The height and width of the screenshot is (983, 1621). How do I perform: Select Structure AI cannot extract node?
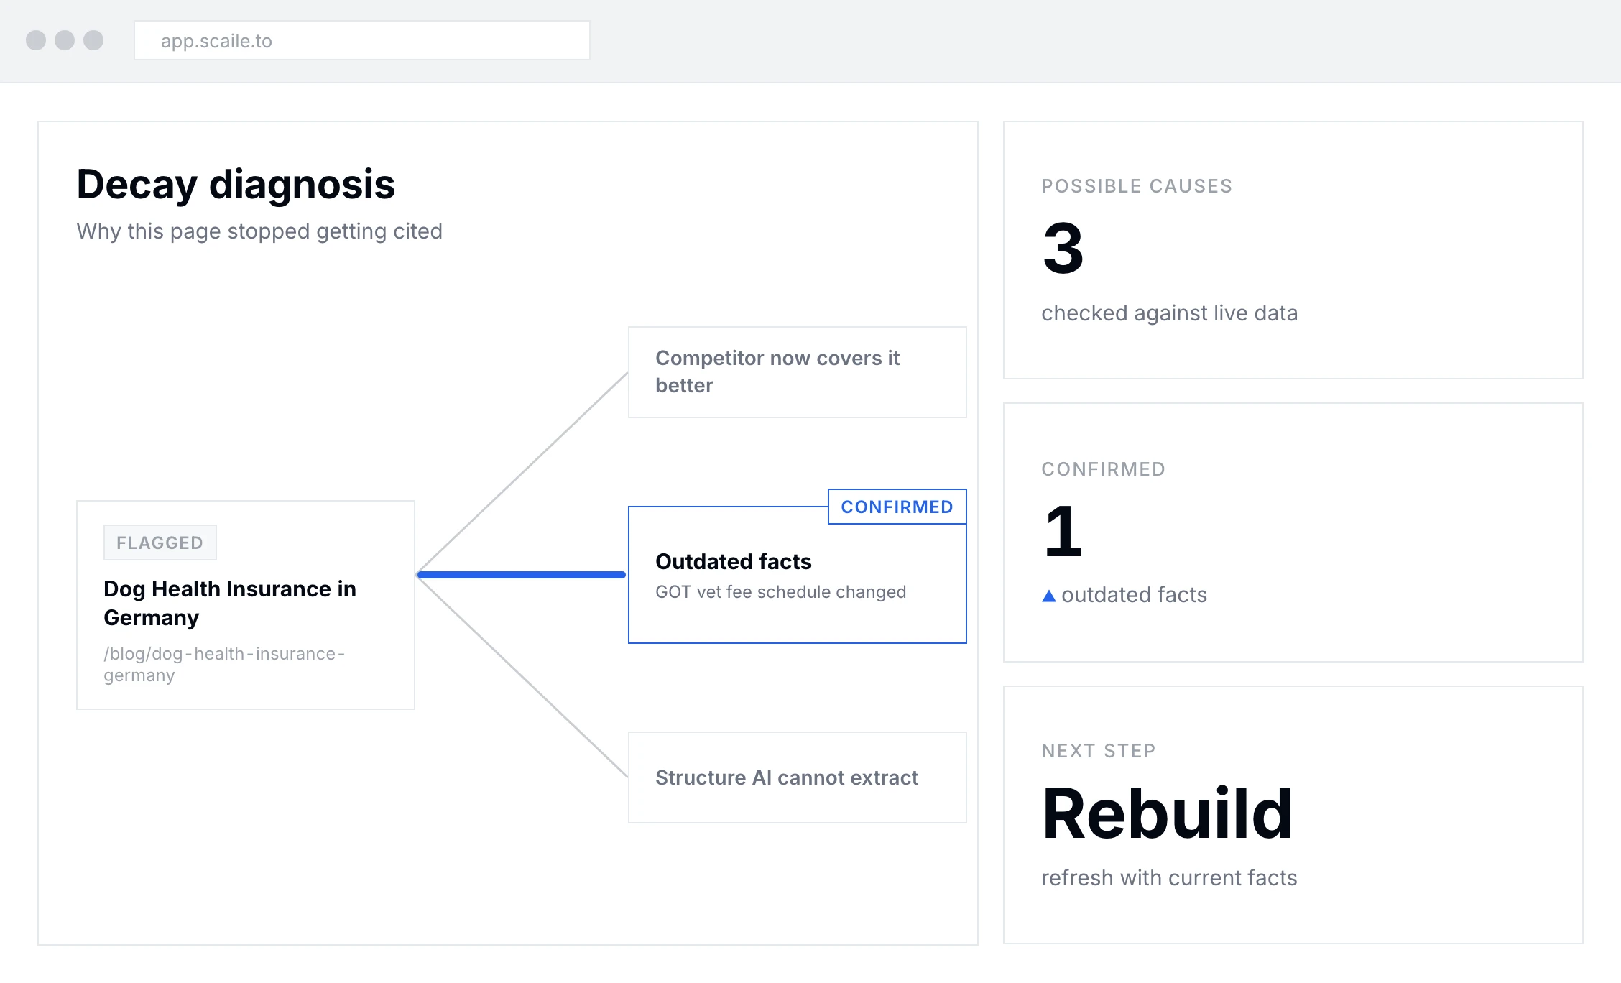point(798,777)
